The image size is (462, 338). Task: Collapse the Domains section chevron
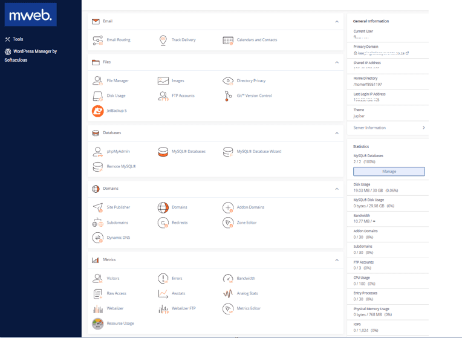[337, 189]
